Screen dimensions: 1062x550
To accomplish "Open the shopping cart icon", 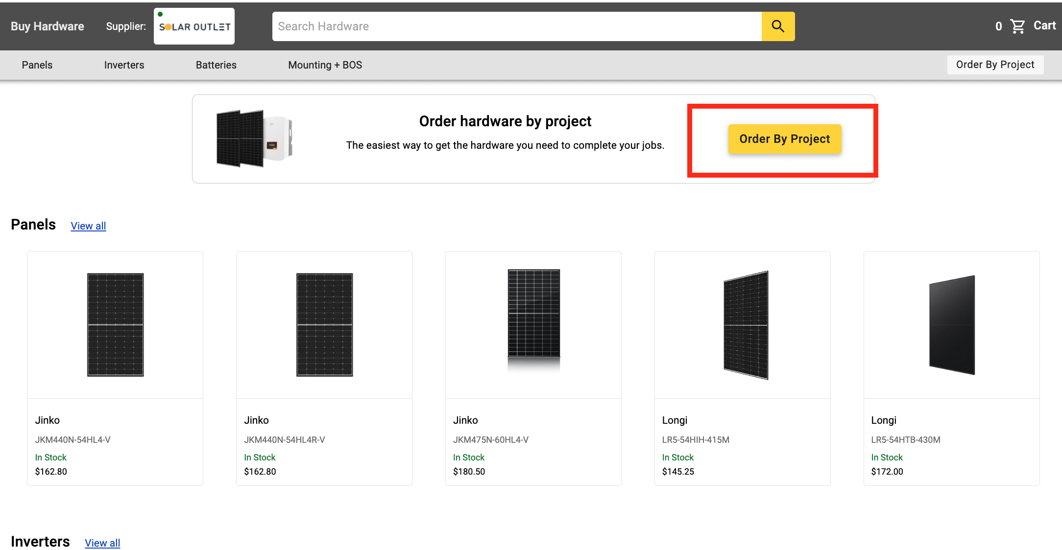I will pos(1017,26).
